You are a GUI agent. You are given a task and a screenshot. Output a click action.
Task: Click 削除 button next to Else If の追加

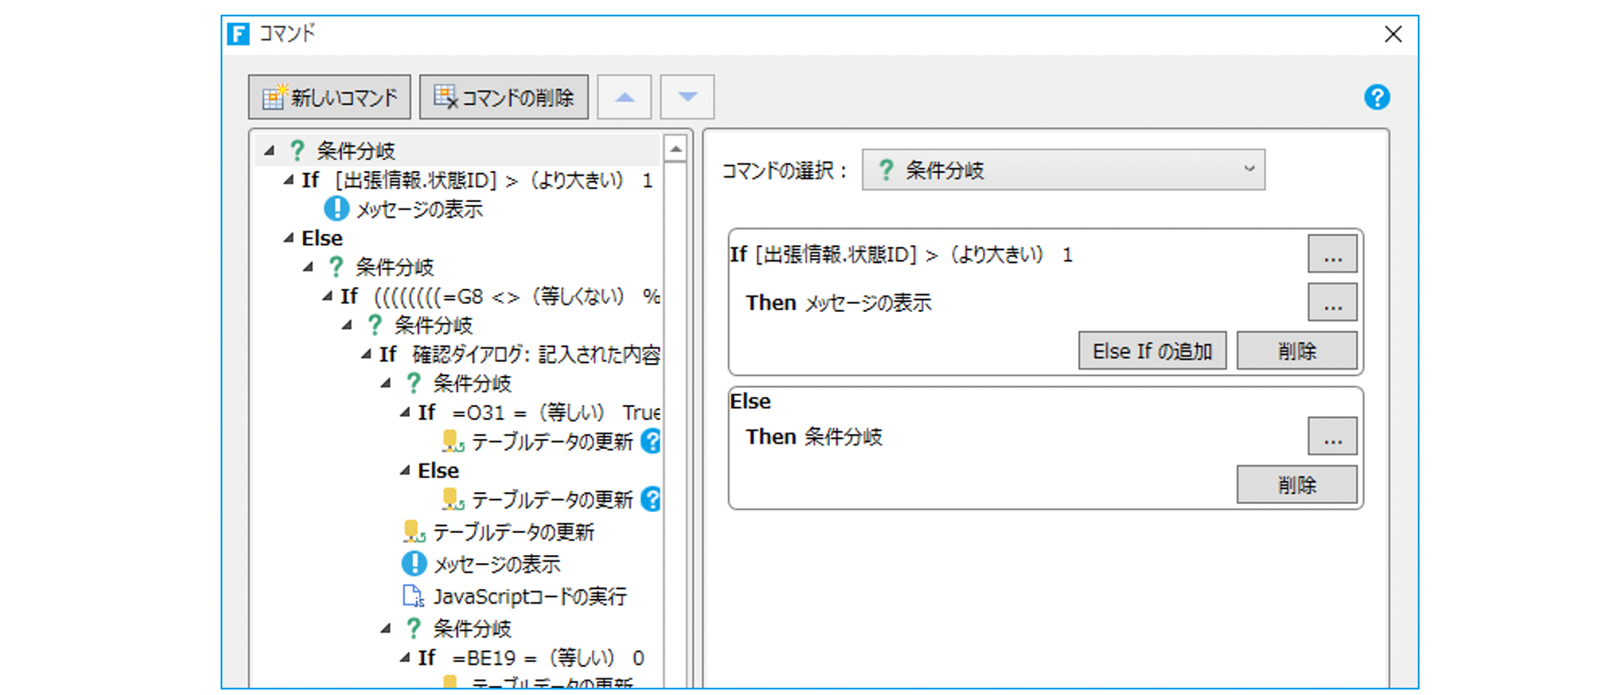[x=1297, y=351]
